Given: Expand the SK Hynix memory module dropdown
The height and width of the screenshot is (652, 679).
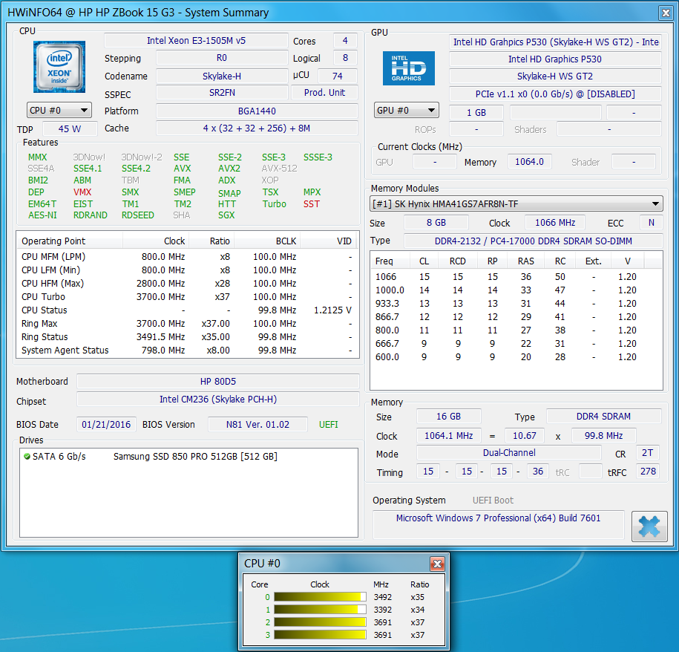Looking at the screenshot, I should tap(516, 203).
